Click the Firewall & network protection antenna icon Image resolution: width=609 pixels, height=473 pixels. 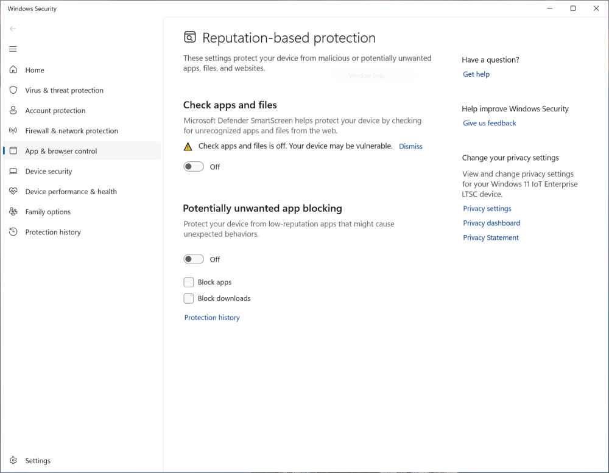coord(13,131)
